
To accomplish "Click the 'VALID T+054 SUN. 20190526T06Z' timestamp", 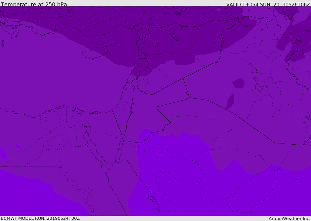I will (x=268, y=5).
